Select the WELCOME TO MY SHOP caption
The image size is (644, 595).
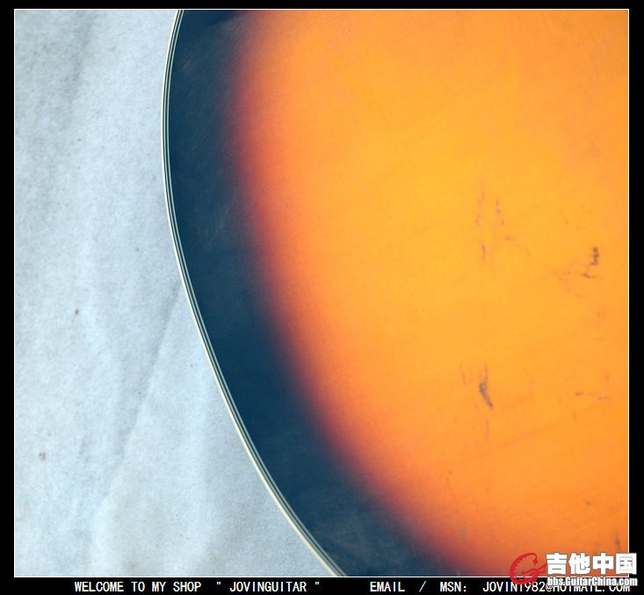coord(138,586)
